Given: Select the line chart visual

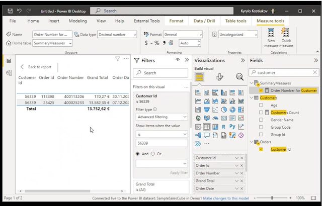Looking at the screenshot, I should tap(198, 101).
